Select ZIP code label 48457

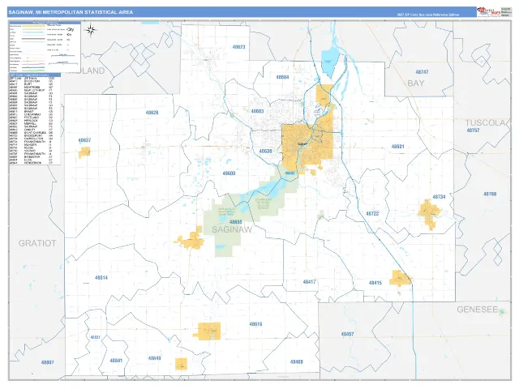pyautogui.click(x=347, y=334)
